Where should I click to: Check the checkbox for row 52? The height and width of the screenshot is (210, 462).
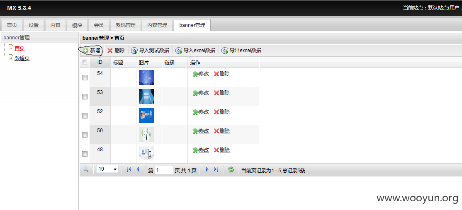85,116
